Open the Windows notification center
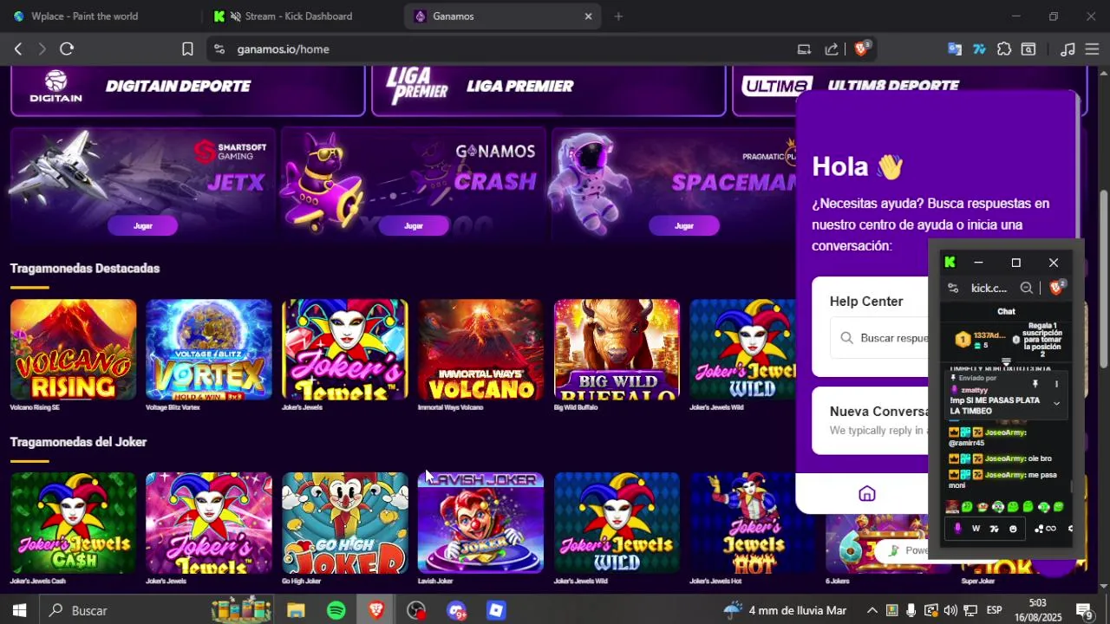This screenshot has height=624, width=1110. pos(1084,610)
